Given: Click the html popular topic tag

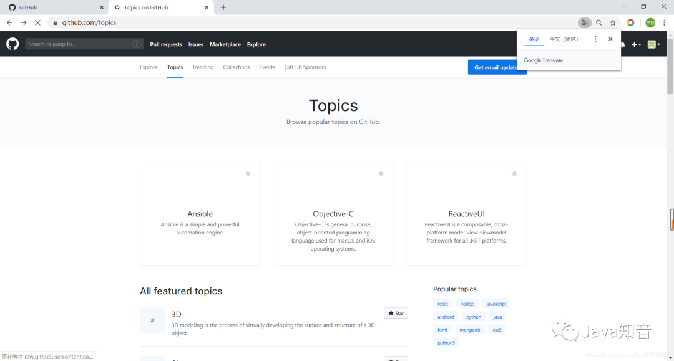Looking at the screenshot, I should [x=442, y=330].
